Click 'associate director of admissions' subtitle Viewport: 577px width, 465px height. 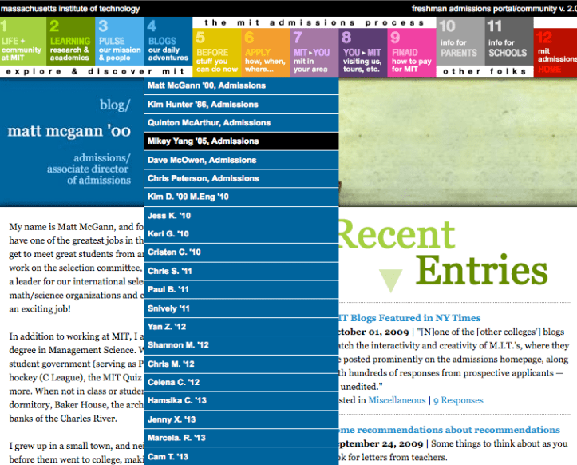click(x=89, y=174)
